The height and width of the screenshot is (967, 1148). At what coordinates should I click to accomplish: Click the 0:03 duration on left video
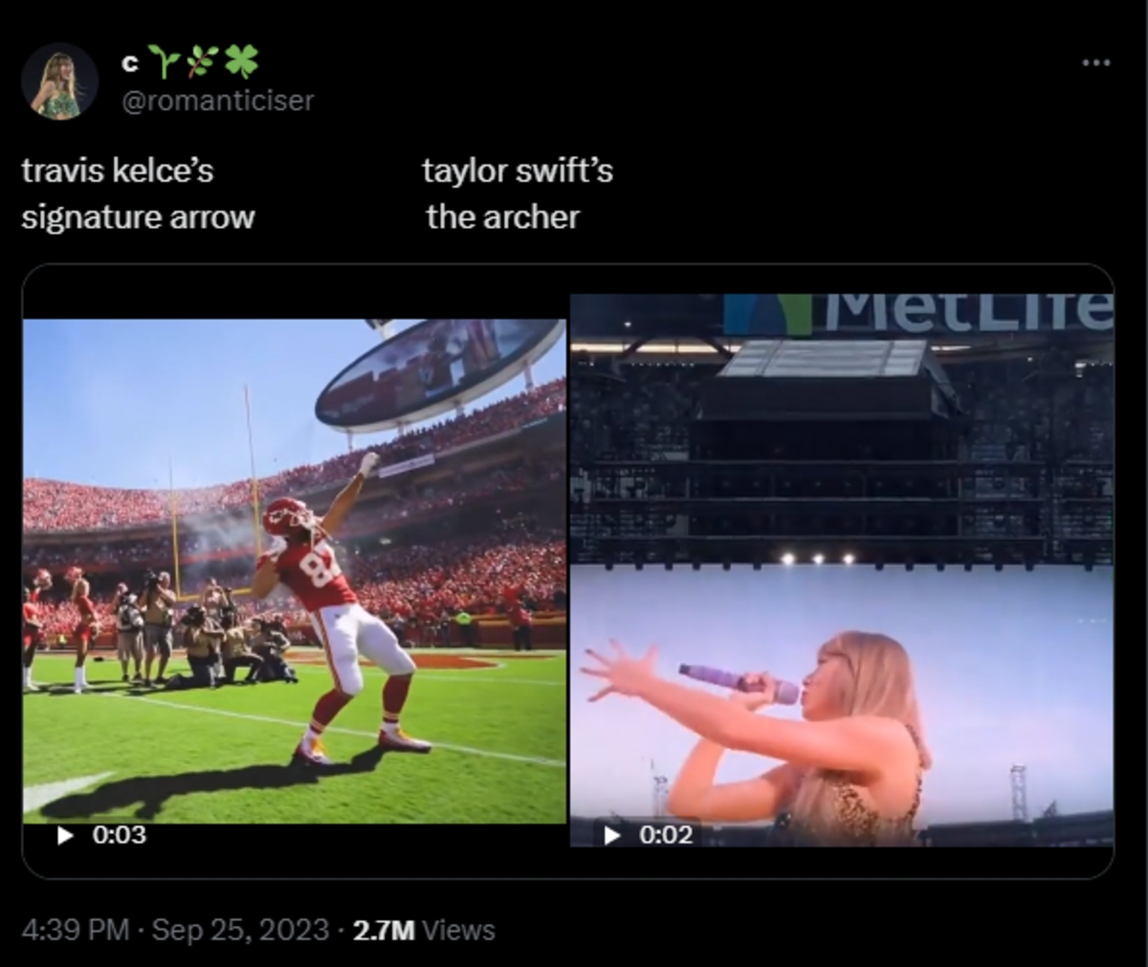click(120, 835)
